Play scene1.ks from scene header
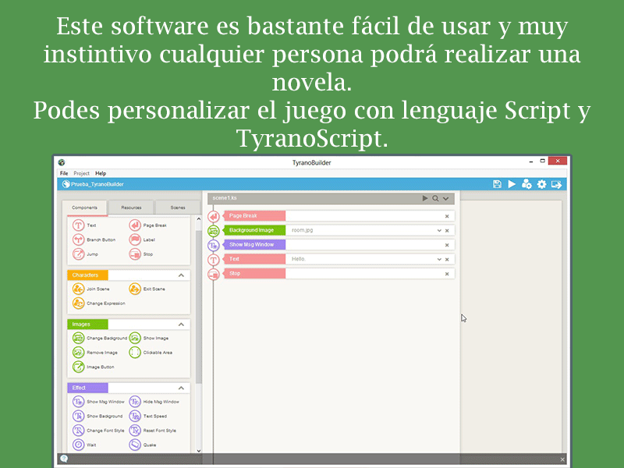Viewport: 624px width, 468px height. 424,198
